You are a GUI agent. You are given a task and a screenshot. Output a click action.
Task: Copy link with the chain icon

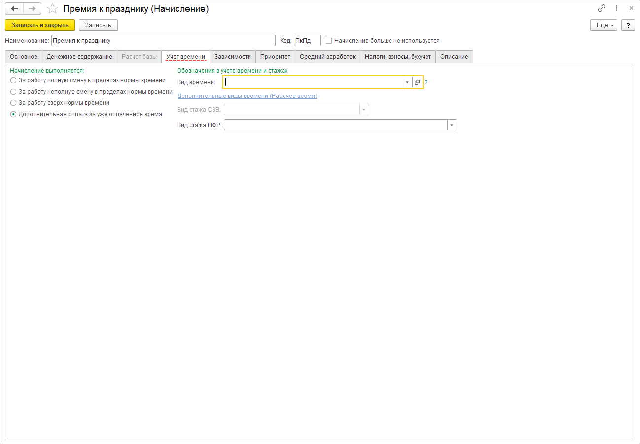click(602, 8)
